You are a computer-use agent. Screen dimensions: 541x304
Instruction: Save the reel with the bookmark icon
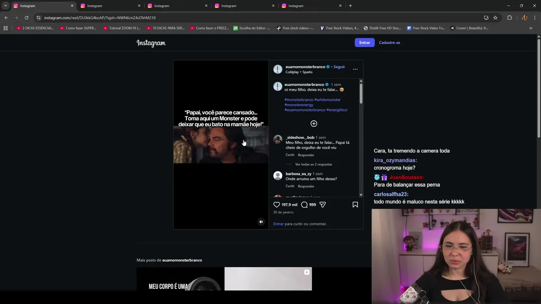355,204
